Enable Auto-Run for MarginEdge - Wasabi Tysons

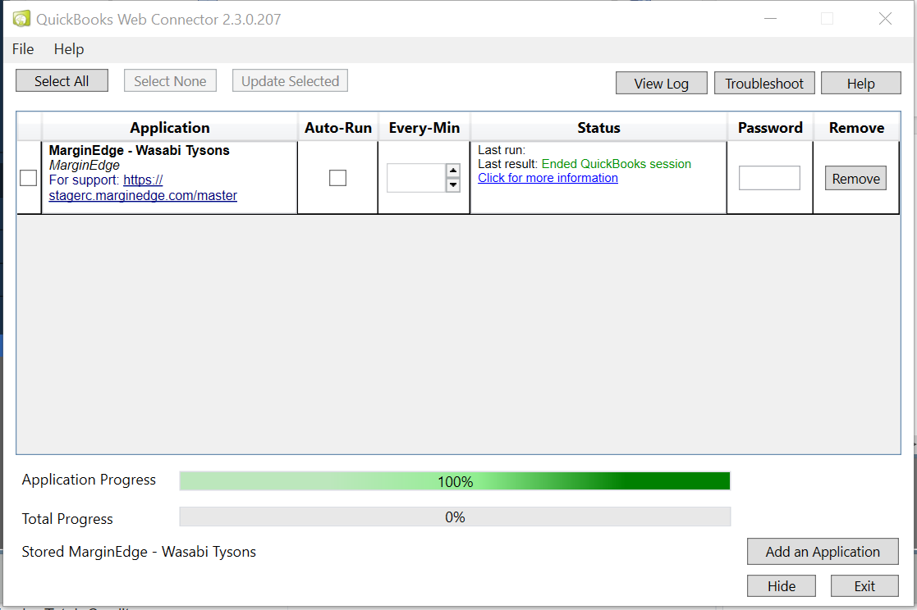click(337, 178)
